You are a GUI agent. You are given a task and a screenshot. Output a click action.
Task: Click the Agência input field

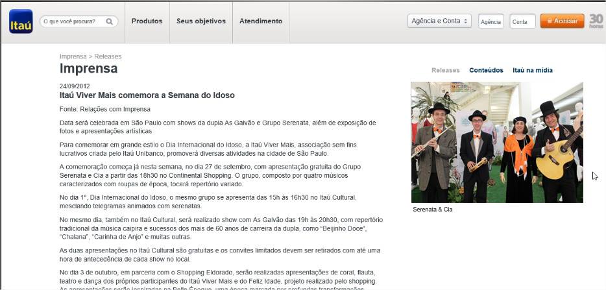tap(491, 21)
